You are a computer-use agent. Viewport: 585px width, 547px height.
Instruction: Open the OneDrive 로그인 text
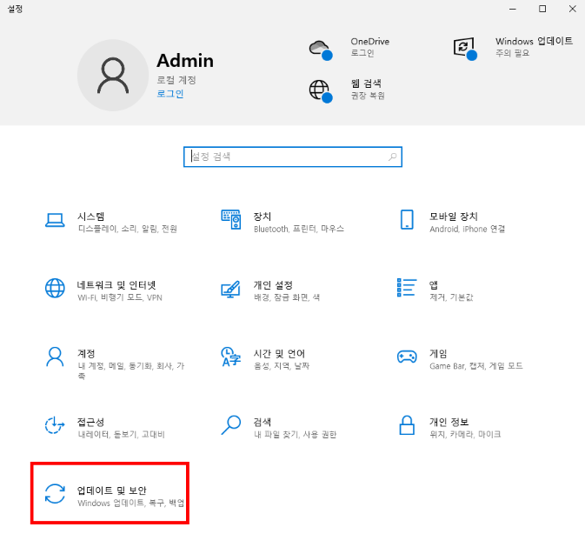click(x=362, y=53)
